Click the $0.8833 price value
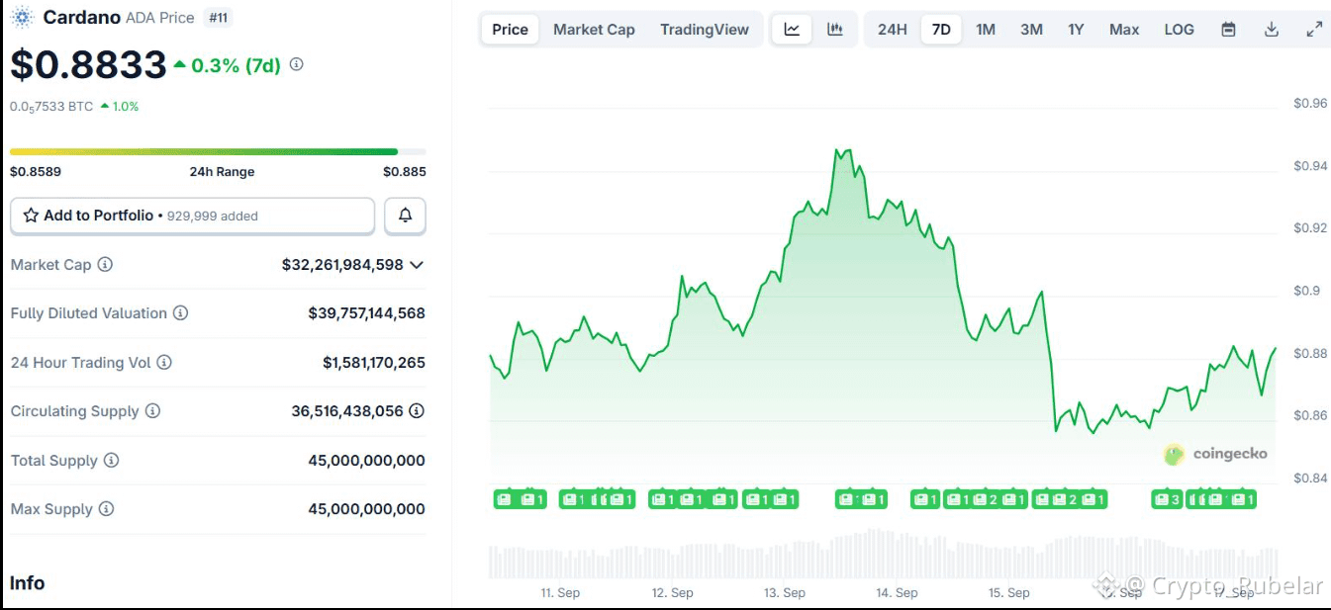Viewport: 1331px width, 610px height. click(88, 65)
